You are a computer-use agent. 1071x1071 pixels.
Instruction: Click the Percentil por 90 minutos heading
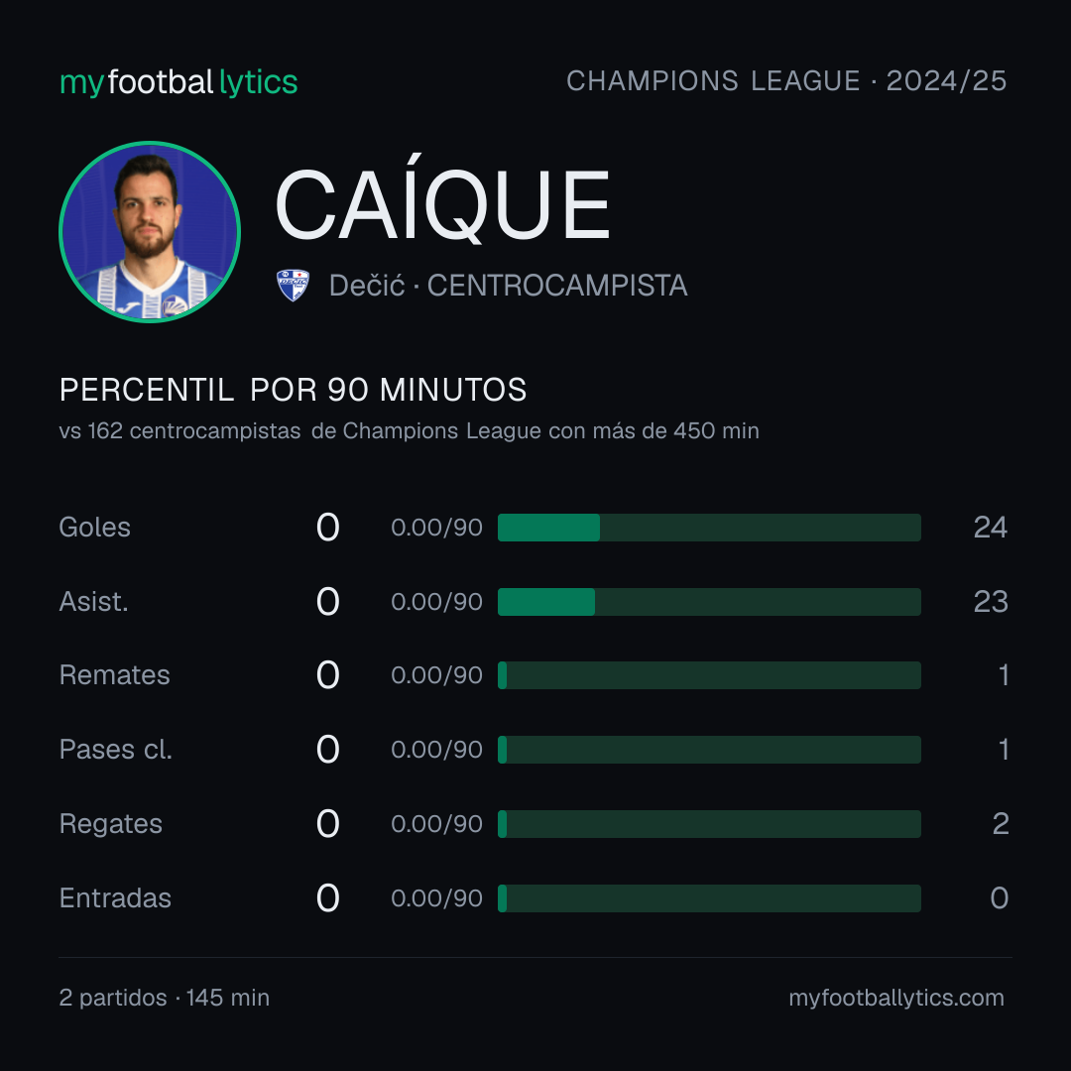293,390
